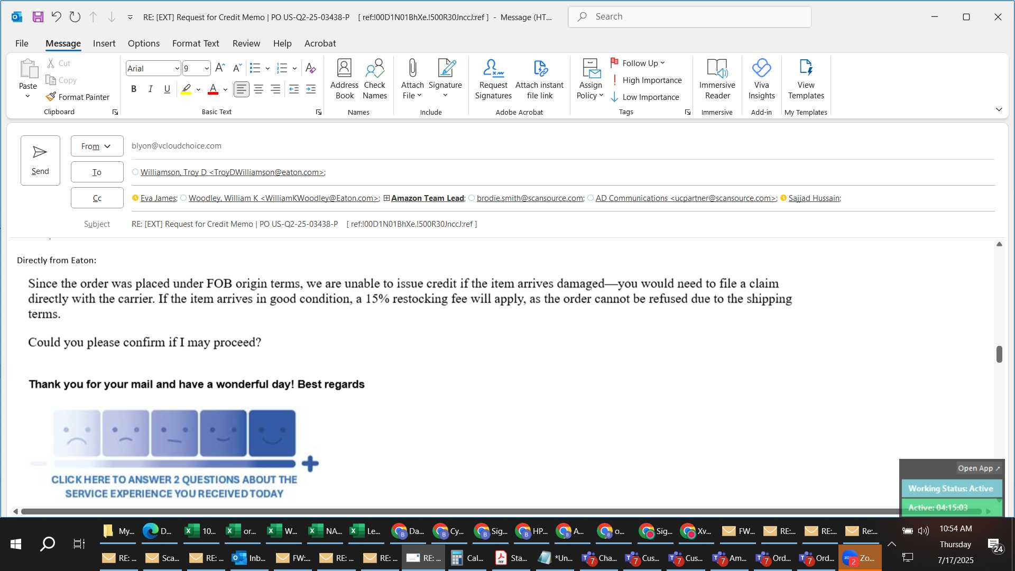Shrink the font size
1015x571 pixels.
(237, 68)
